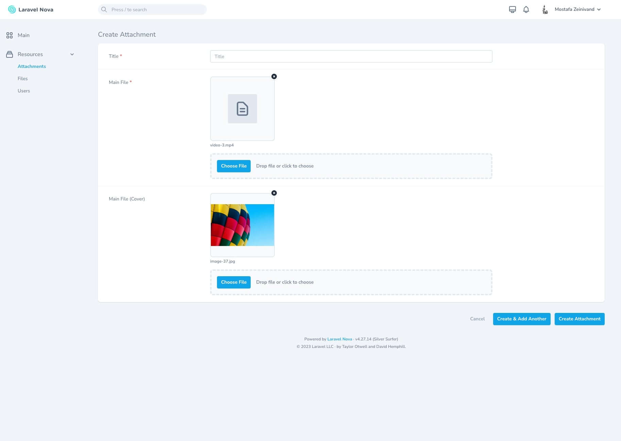Remove the video-3.mp4 file
Viewport: 621px width, 441px height.
[x=274, y=76]
